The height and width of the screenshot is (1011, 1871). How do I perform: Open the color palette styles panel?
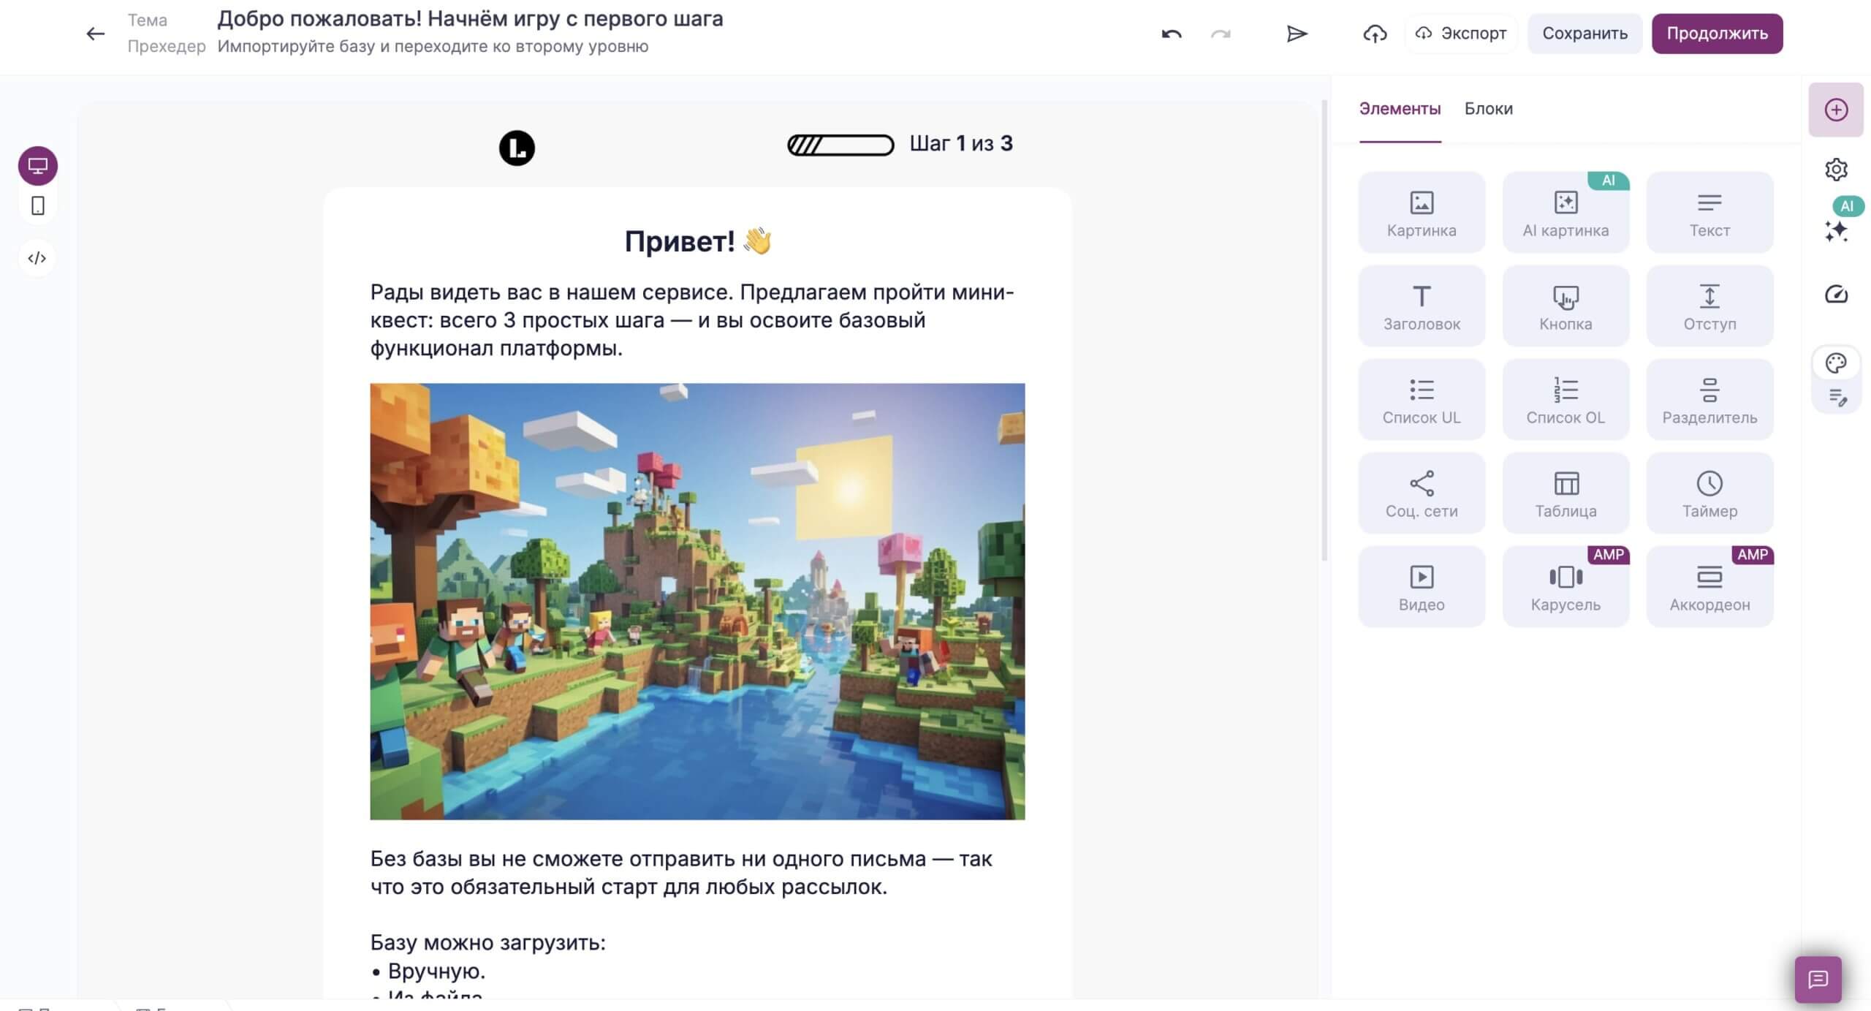point(1836,363)
